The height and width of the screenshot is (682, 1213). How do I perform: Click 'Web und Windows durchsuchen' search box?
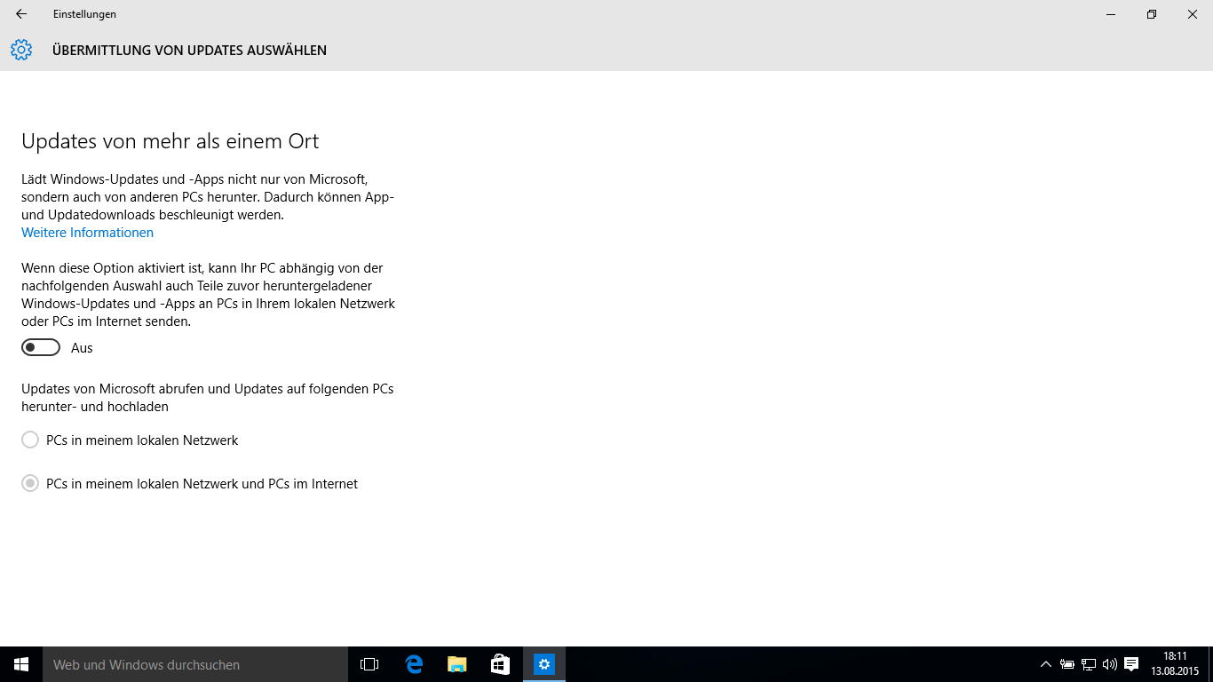click(x=195, y=664)
